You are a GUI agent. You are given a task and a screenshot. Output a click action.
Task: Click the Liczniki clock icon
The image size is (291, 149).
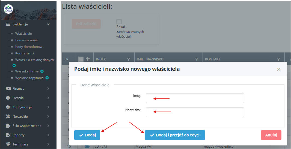tap(8, 98)
